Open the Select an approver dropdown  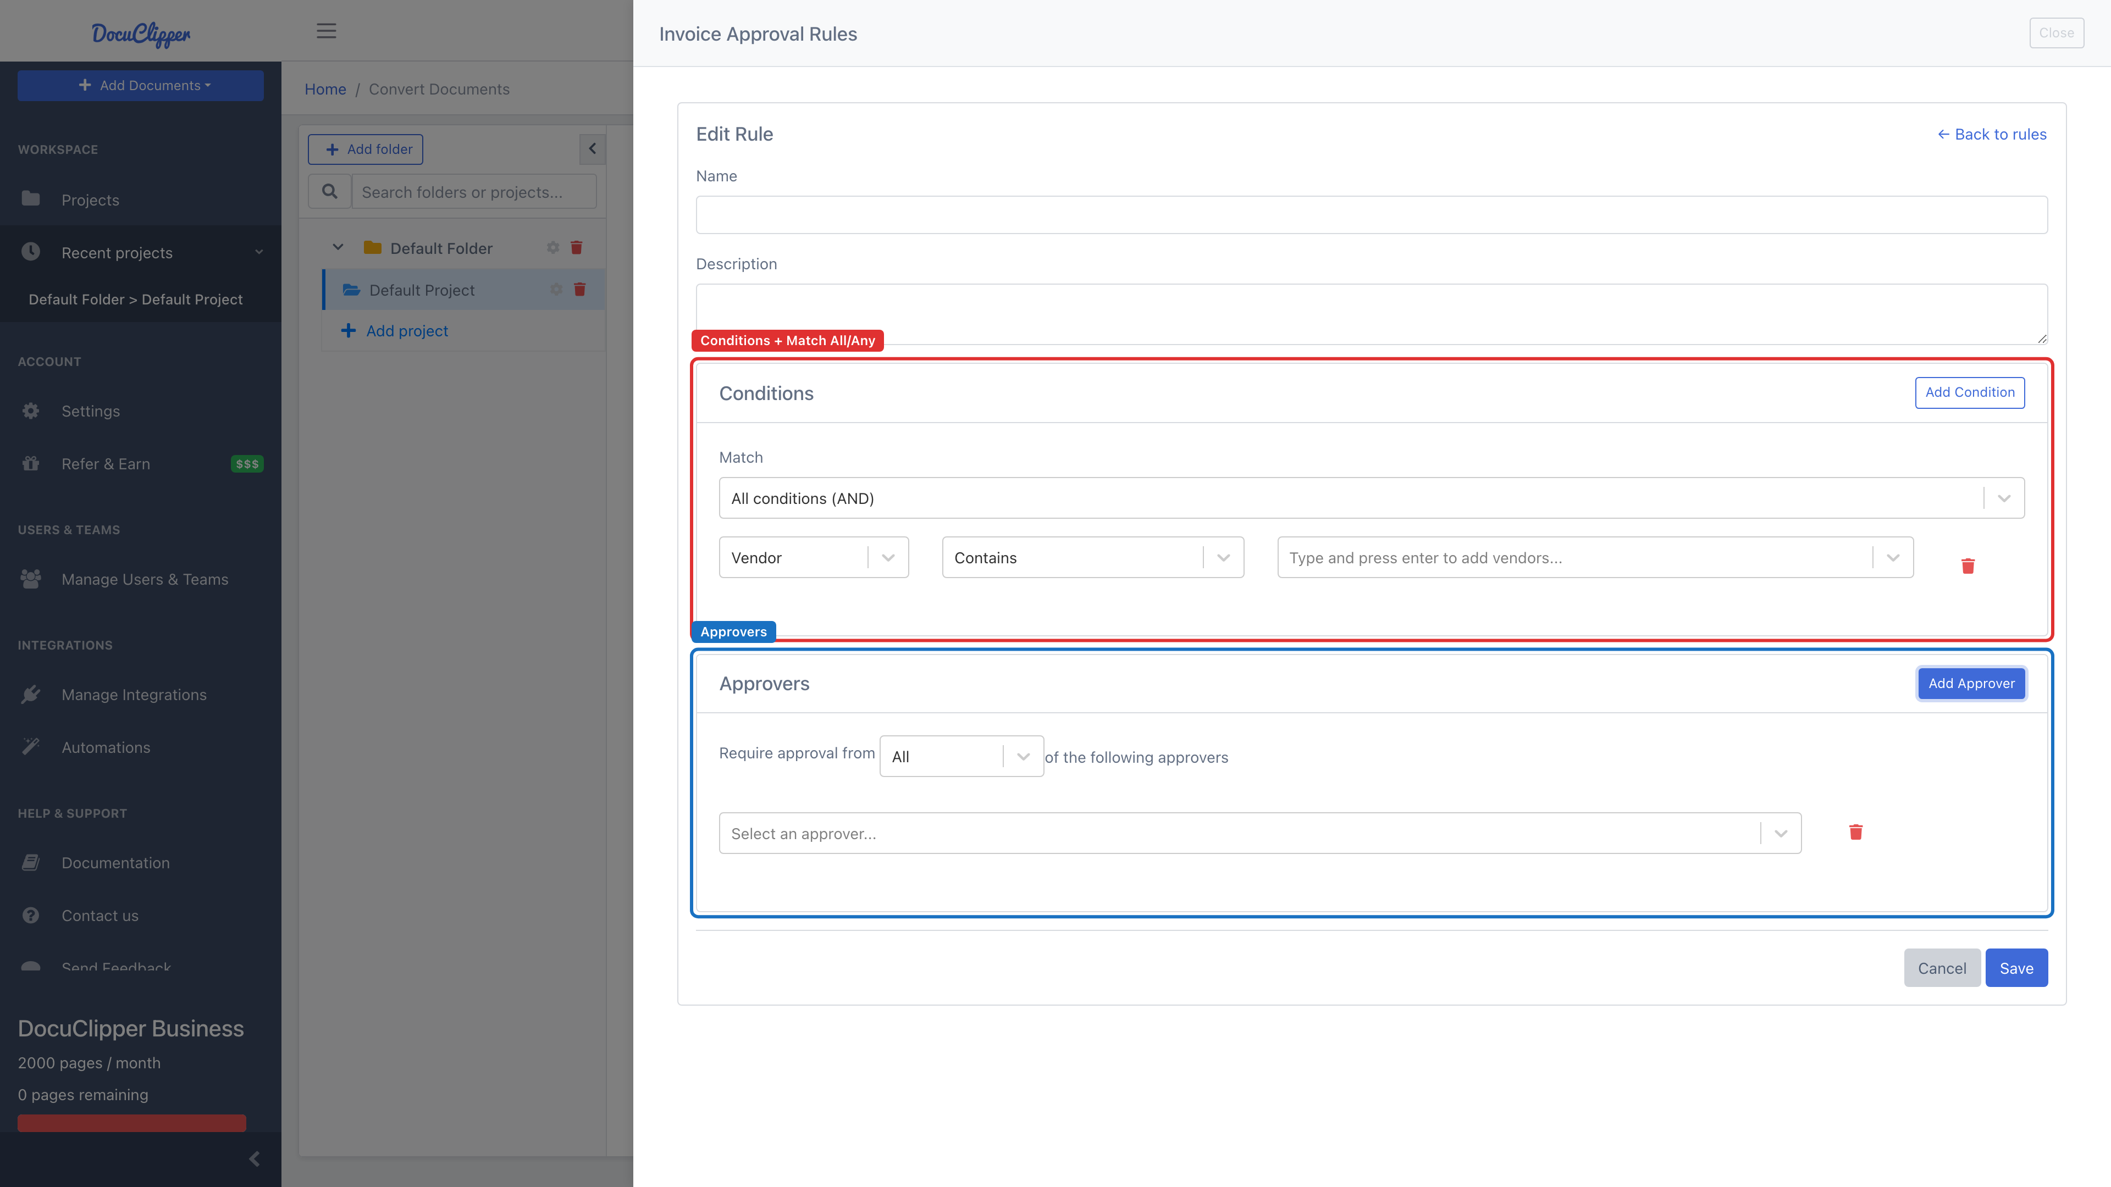click(1259, 833)
